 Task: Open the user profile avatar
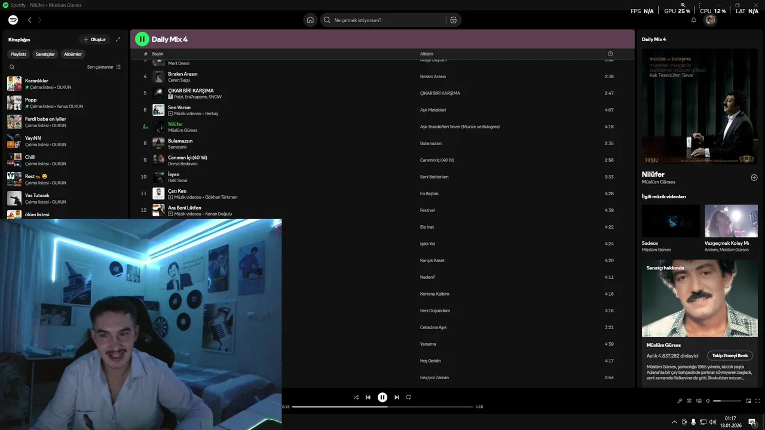click(711, 20)
